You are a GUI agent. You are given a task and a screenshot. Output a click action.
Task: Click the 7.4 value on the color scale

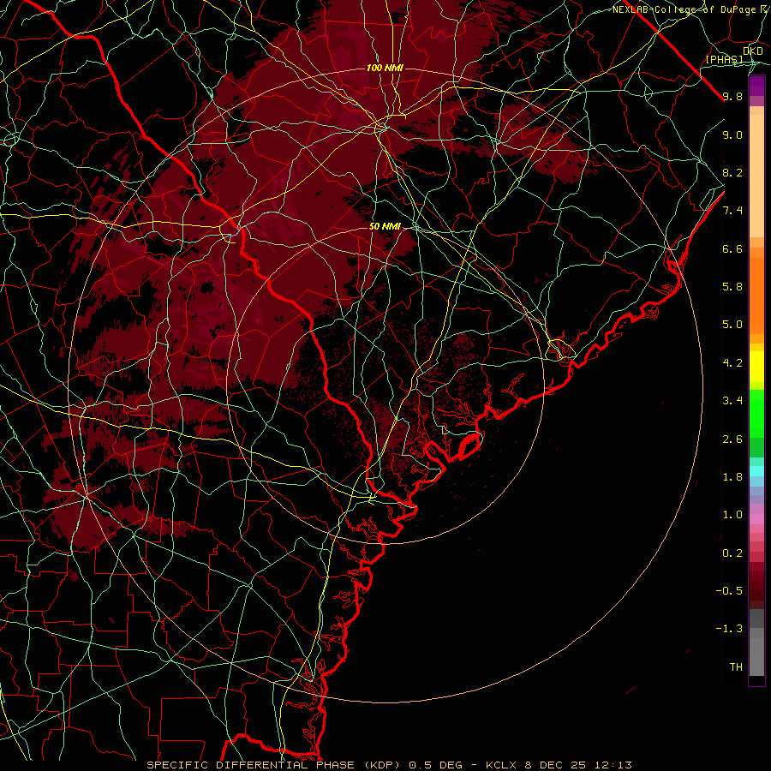[732, 211]
